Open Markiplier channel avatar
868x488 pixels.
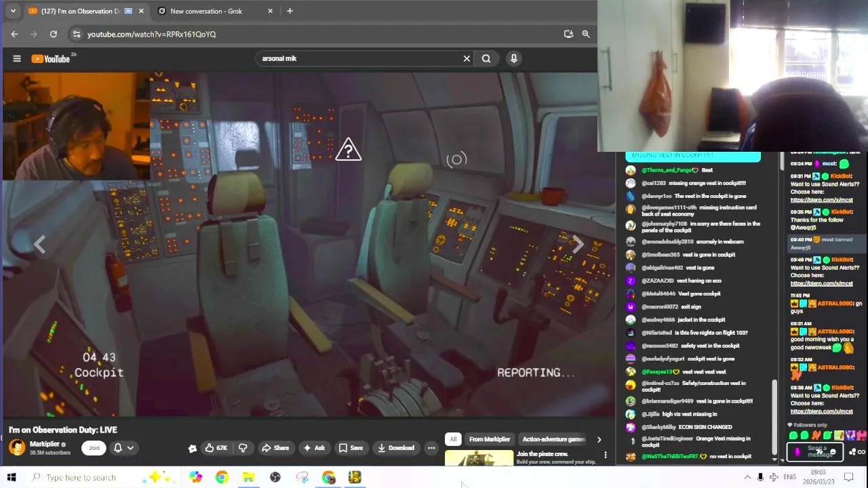tap(17, 447)
